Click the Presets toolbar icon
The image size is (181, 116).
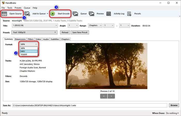coord(129,13)
